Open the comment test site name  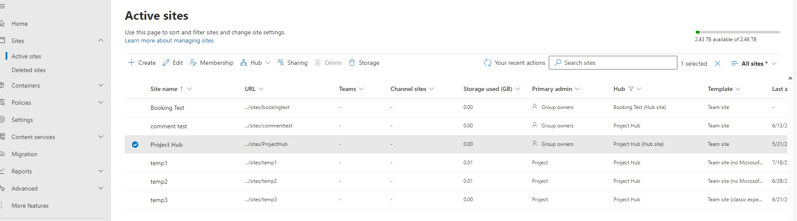[168, 126]
